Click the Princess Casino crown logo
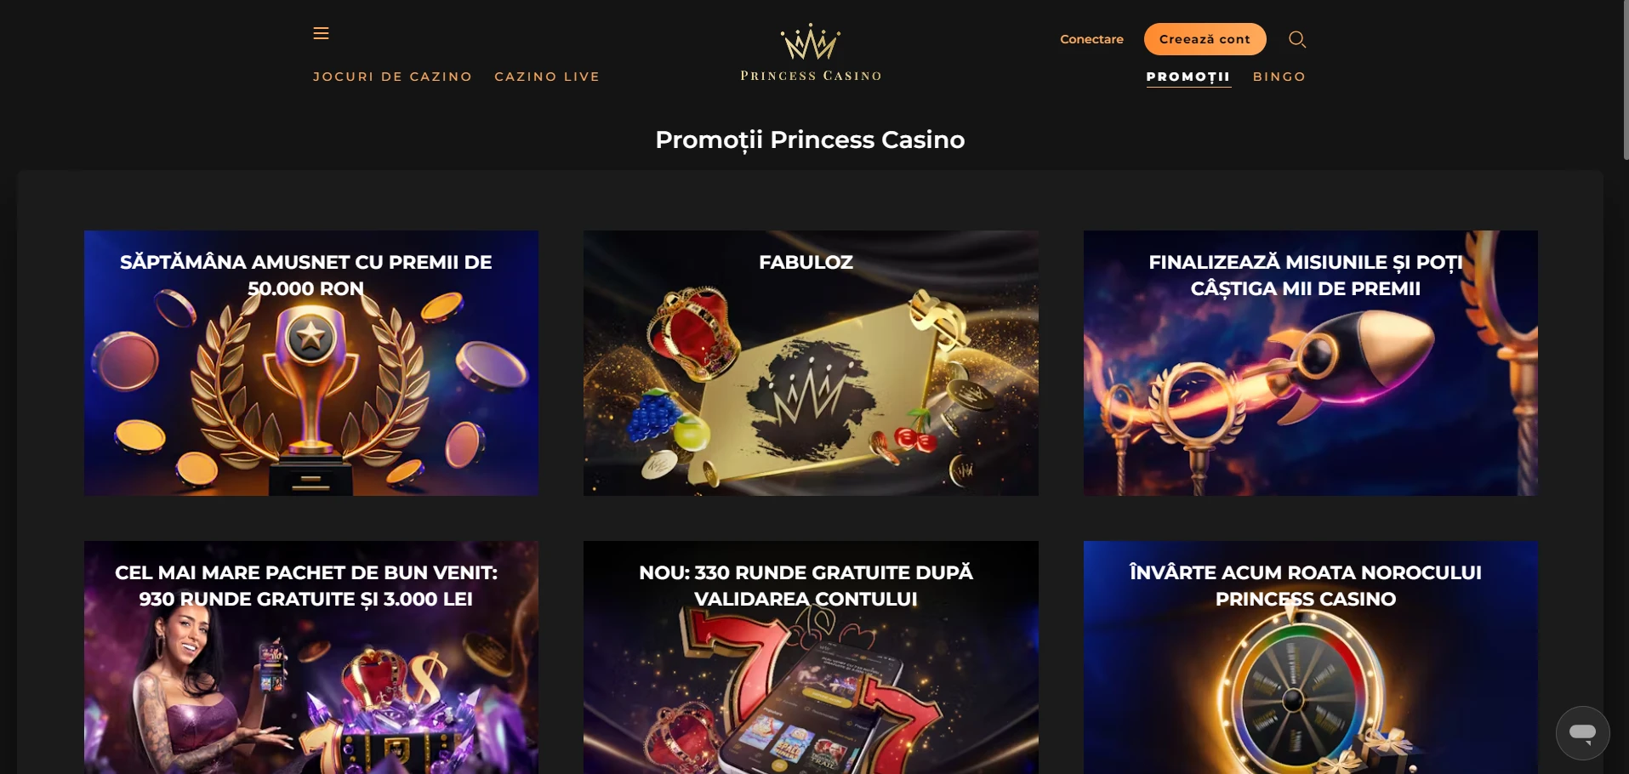 coord(811,53)
